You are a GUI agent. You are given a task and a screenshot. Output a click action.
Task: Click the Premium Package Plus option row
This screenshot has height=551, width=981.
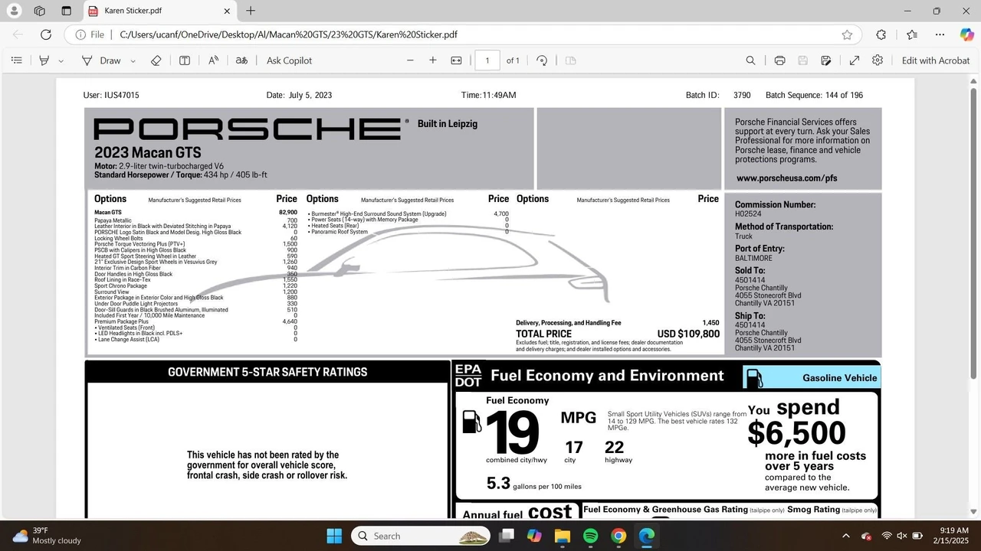tap(195, 321)
